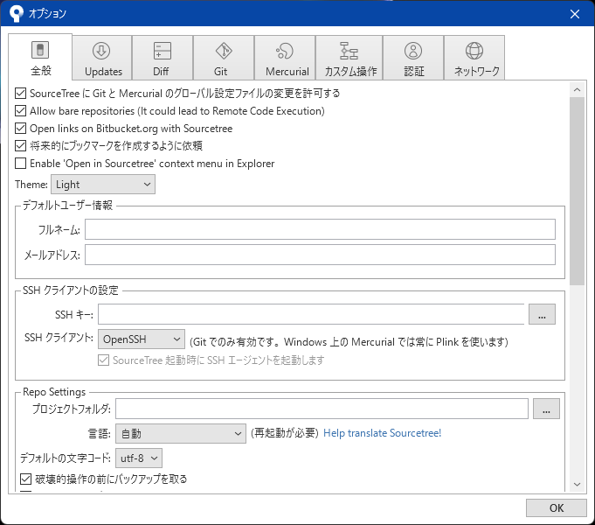Click the Plink note about Mercurial
The width and height of the screenshot is (595, 525).
pos(349,342)
